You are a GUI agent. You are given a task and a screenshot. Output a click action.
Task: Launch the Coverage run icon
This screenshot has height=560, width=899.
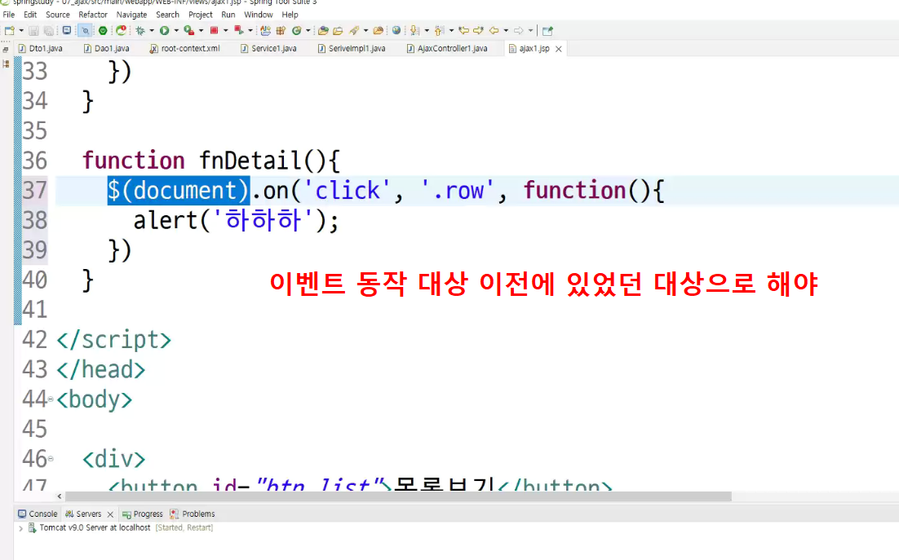tap(189, 30)
